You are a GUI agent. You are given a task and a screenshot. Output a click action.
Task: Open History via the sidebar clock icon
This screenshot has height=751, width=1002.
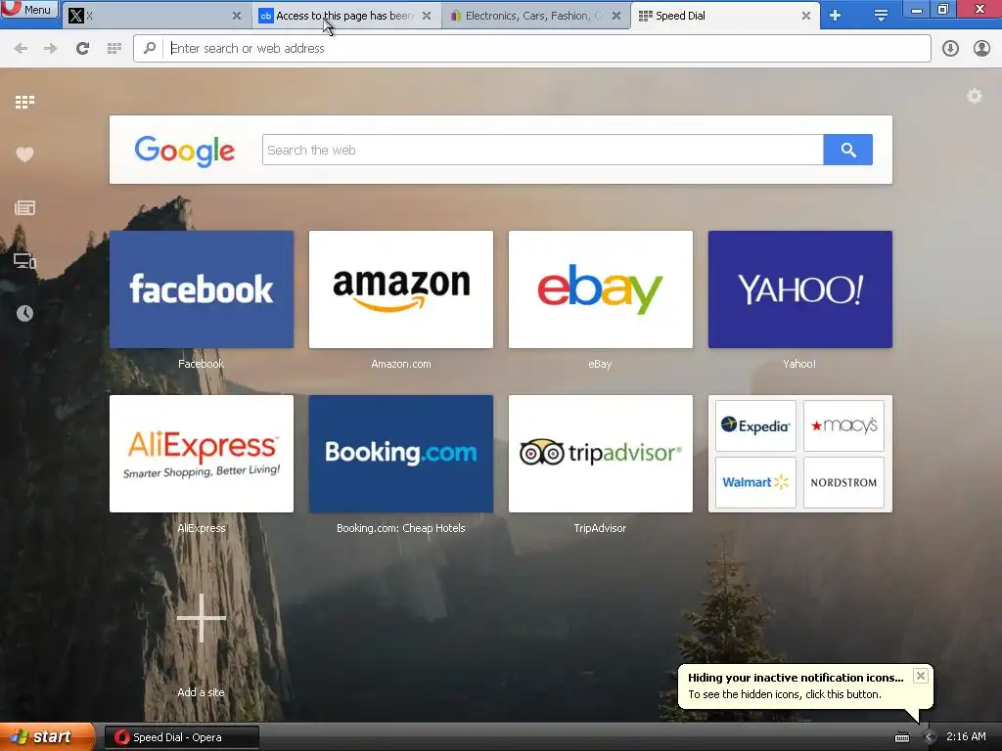tap(24, 313)
